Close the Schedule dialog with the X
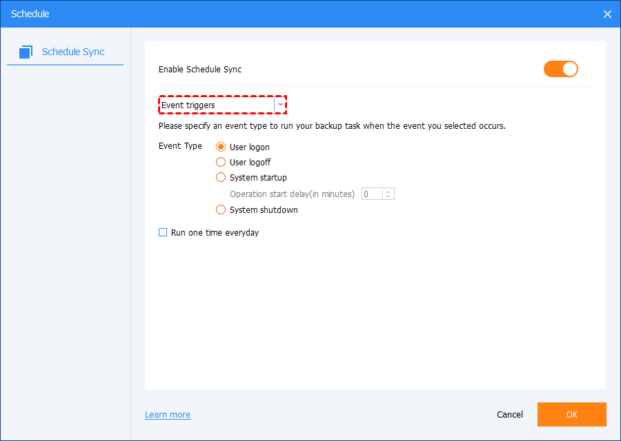 coord(607,14)
